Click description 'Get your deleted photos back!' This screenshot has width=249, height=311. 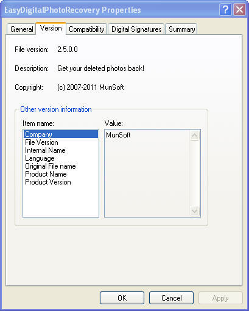[100, 68]
